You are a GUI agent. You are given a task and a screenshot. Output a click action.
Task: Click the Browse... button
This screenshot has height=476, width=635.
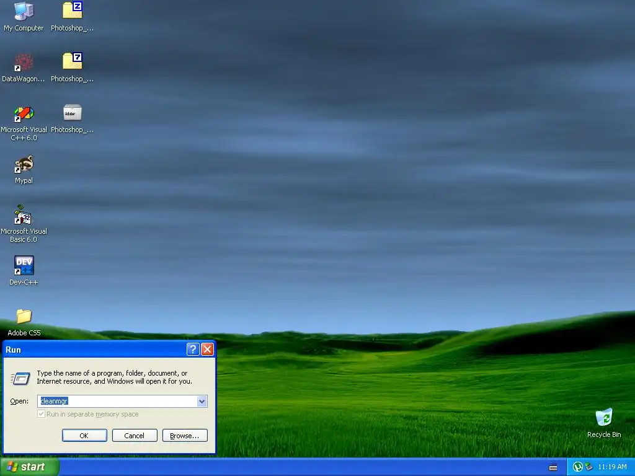tap(185, 436)
